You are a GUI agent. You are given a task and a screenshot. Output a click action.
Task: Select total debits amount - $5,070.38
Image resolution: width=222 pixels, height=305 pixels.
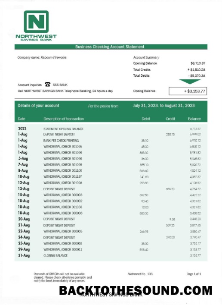coord(197,75)
